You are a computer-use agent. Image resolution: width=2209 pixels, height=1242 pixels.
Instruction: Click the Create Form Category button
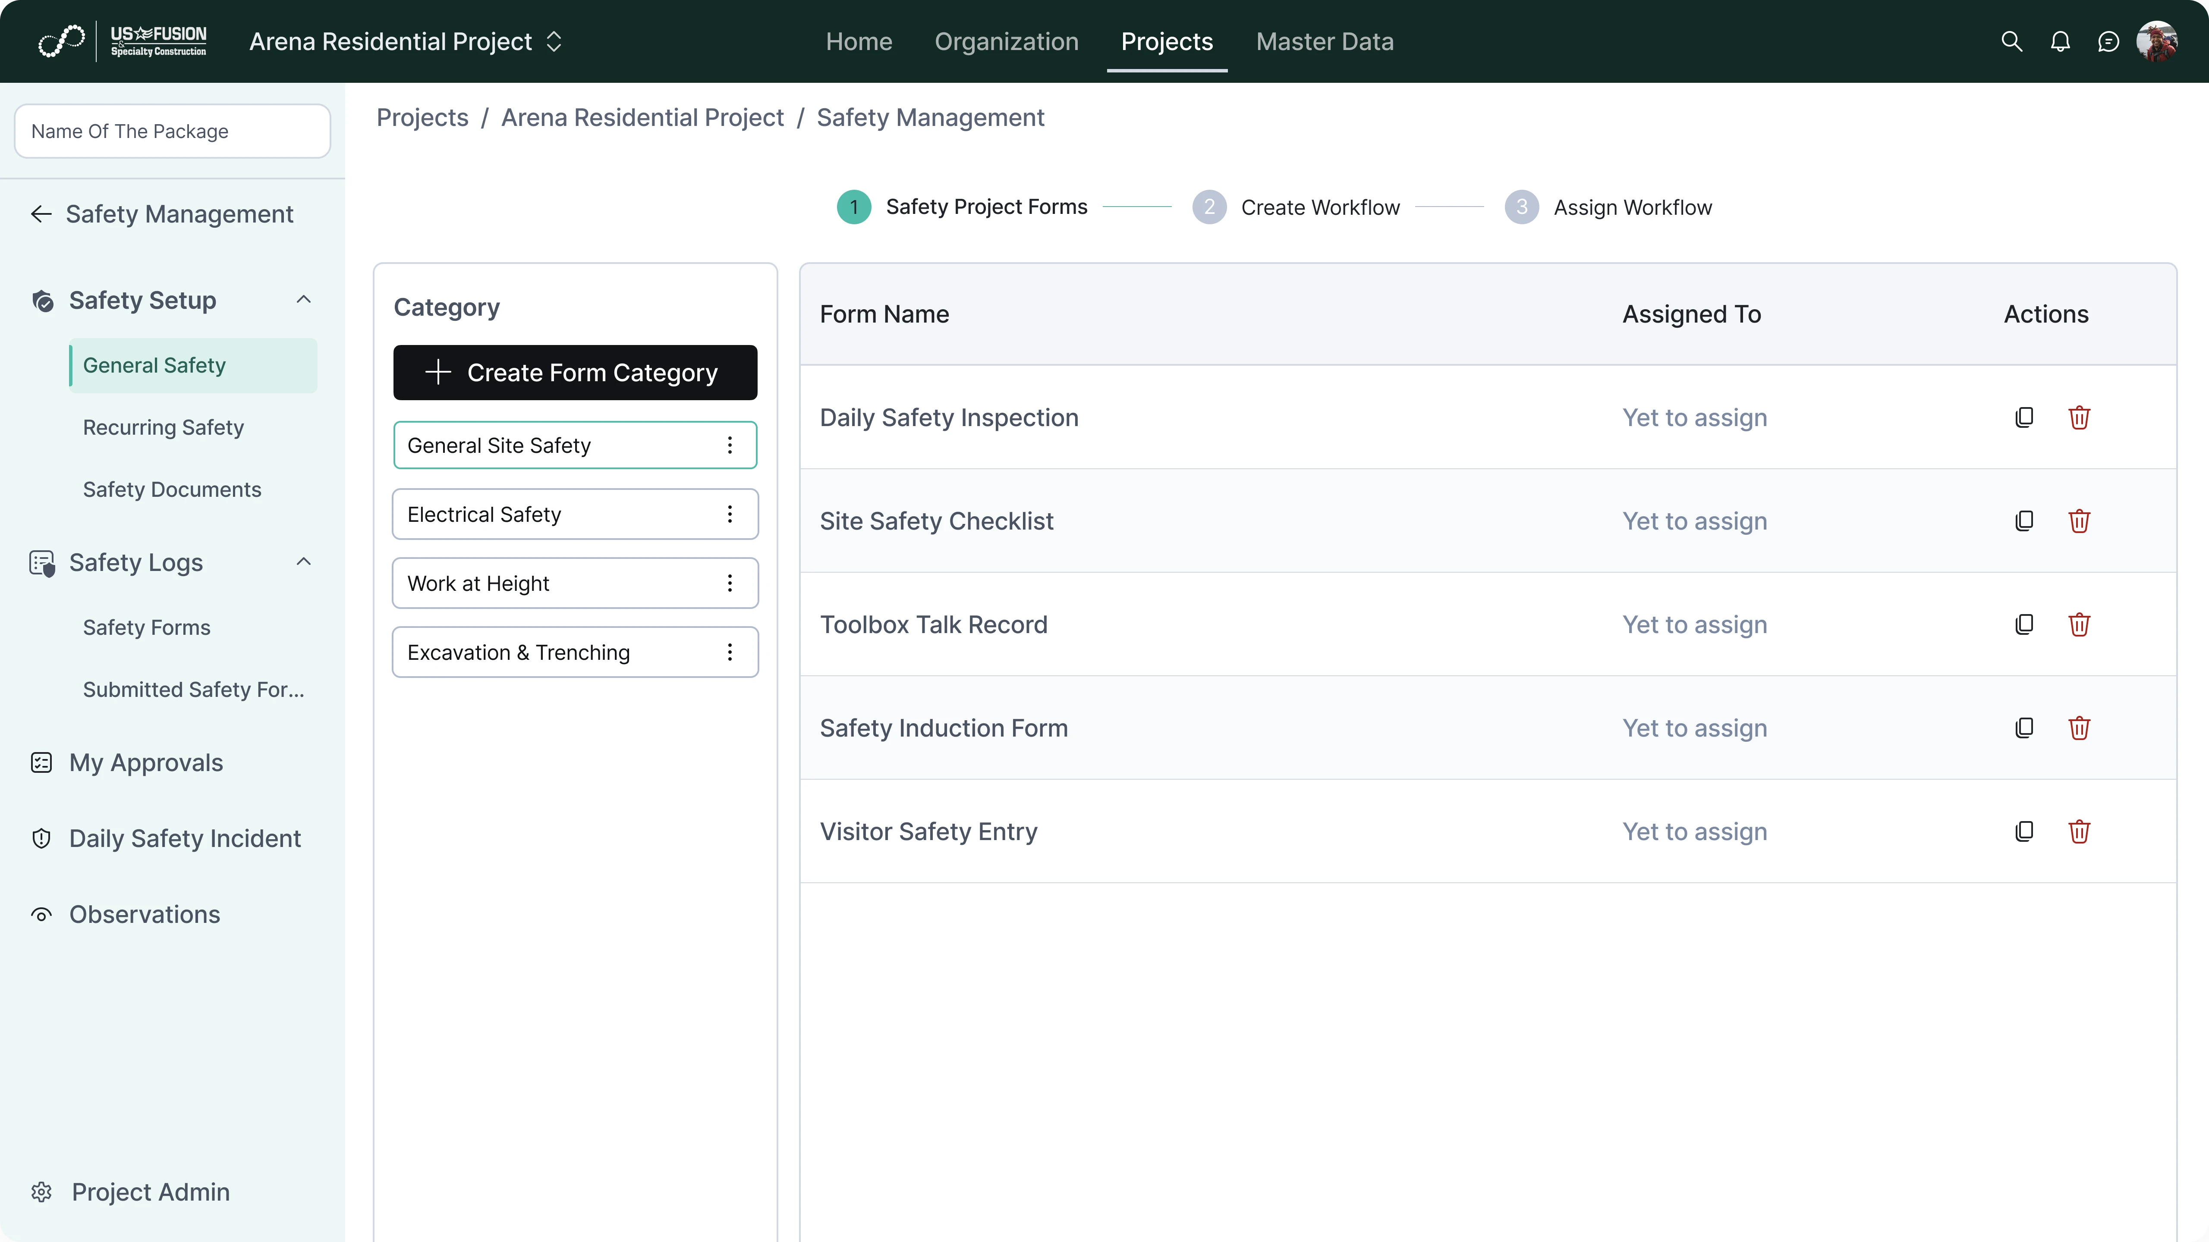(x=575, y=372)
